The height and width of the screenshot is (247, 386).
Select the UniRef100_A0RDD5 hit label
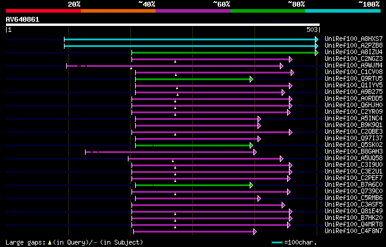point(353,99)
